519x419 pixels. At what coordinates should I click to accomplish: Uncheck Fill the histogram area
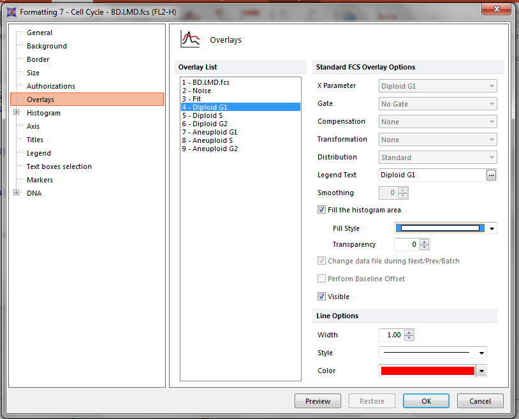tap(321, 210)
